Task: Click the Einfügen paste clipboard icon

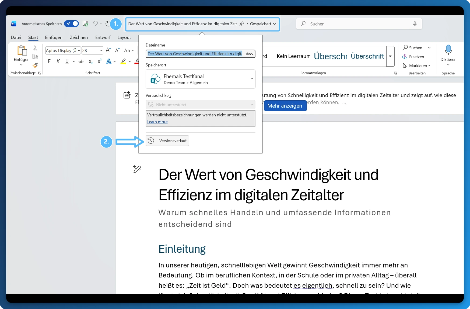Action: (x=22, y=50)
